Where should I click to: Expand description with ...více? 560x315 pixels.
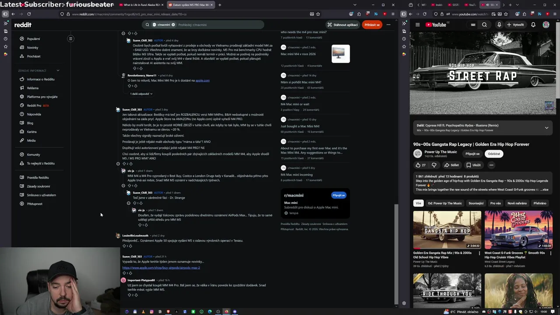(544, 189)
